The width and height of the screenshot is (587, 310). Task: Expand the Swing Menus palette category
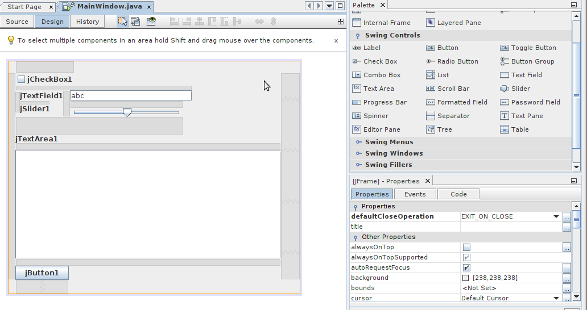(x=389, y=142)
